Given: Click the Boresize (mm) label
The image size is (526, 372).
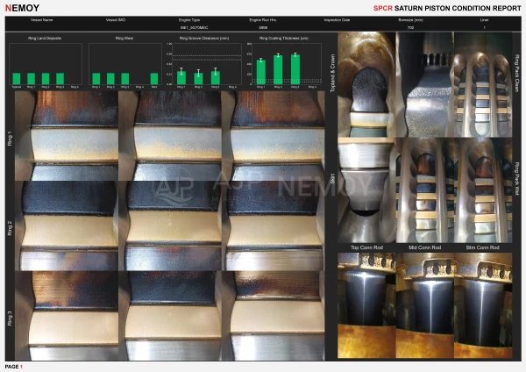Looking at the screenshot, I should coord(410,20).
